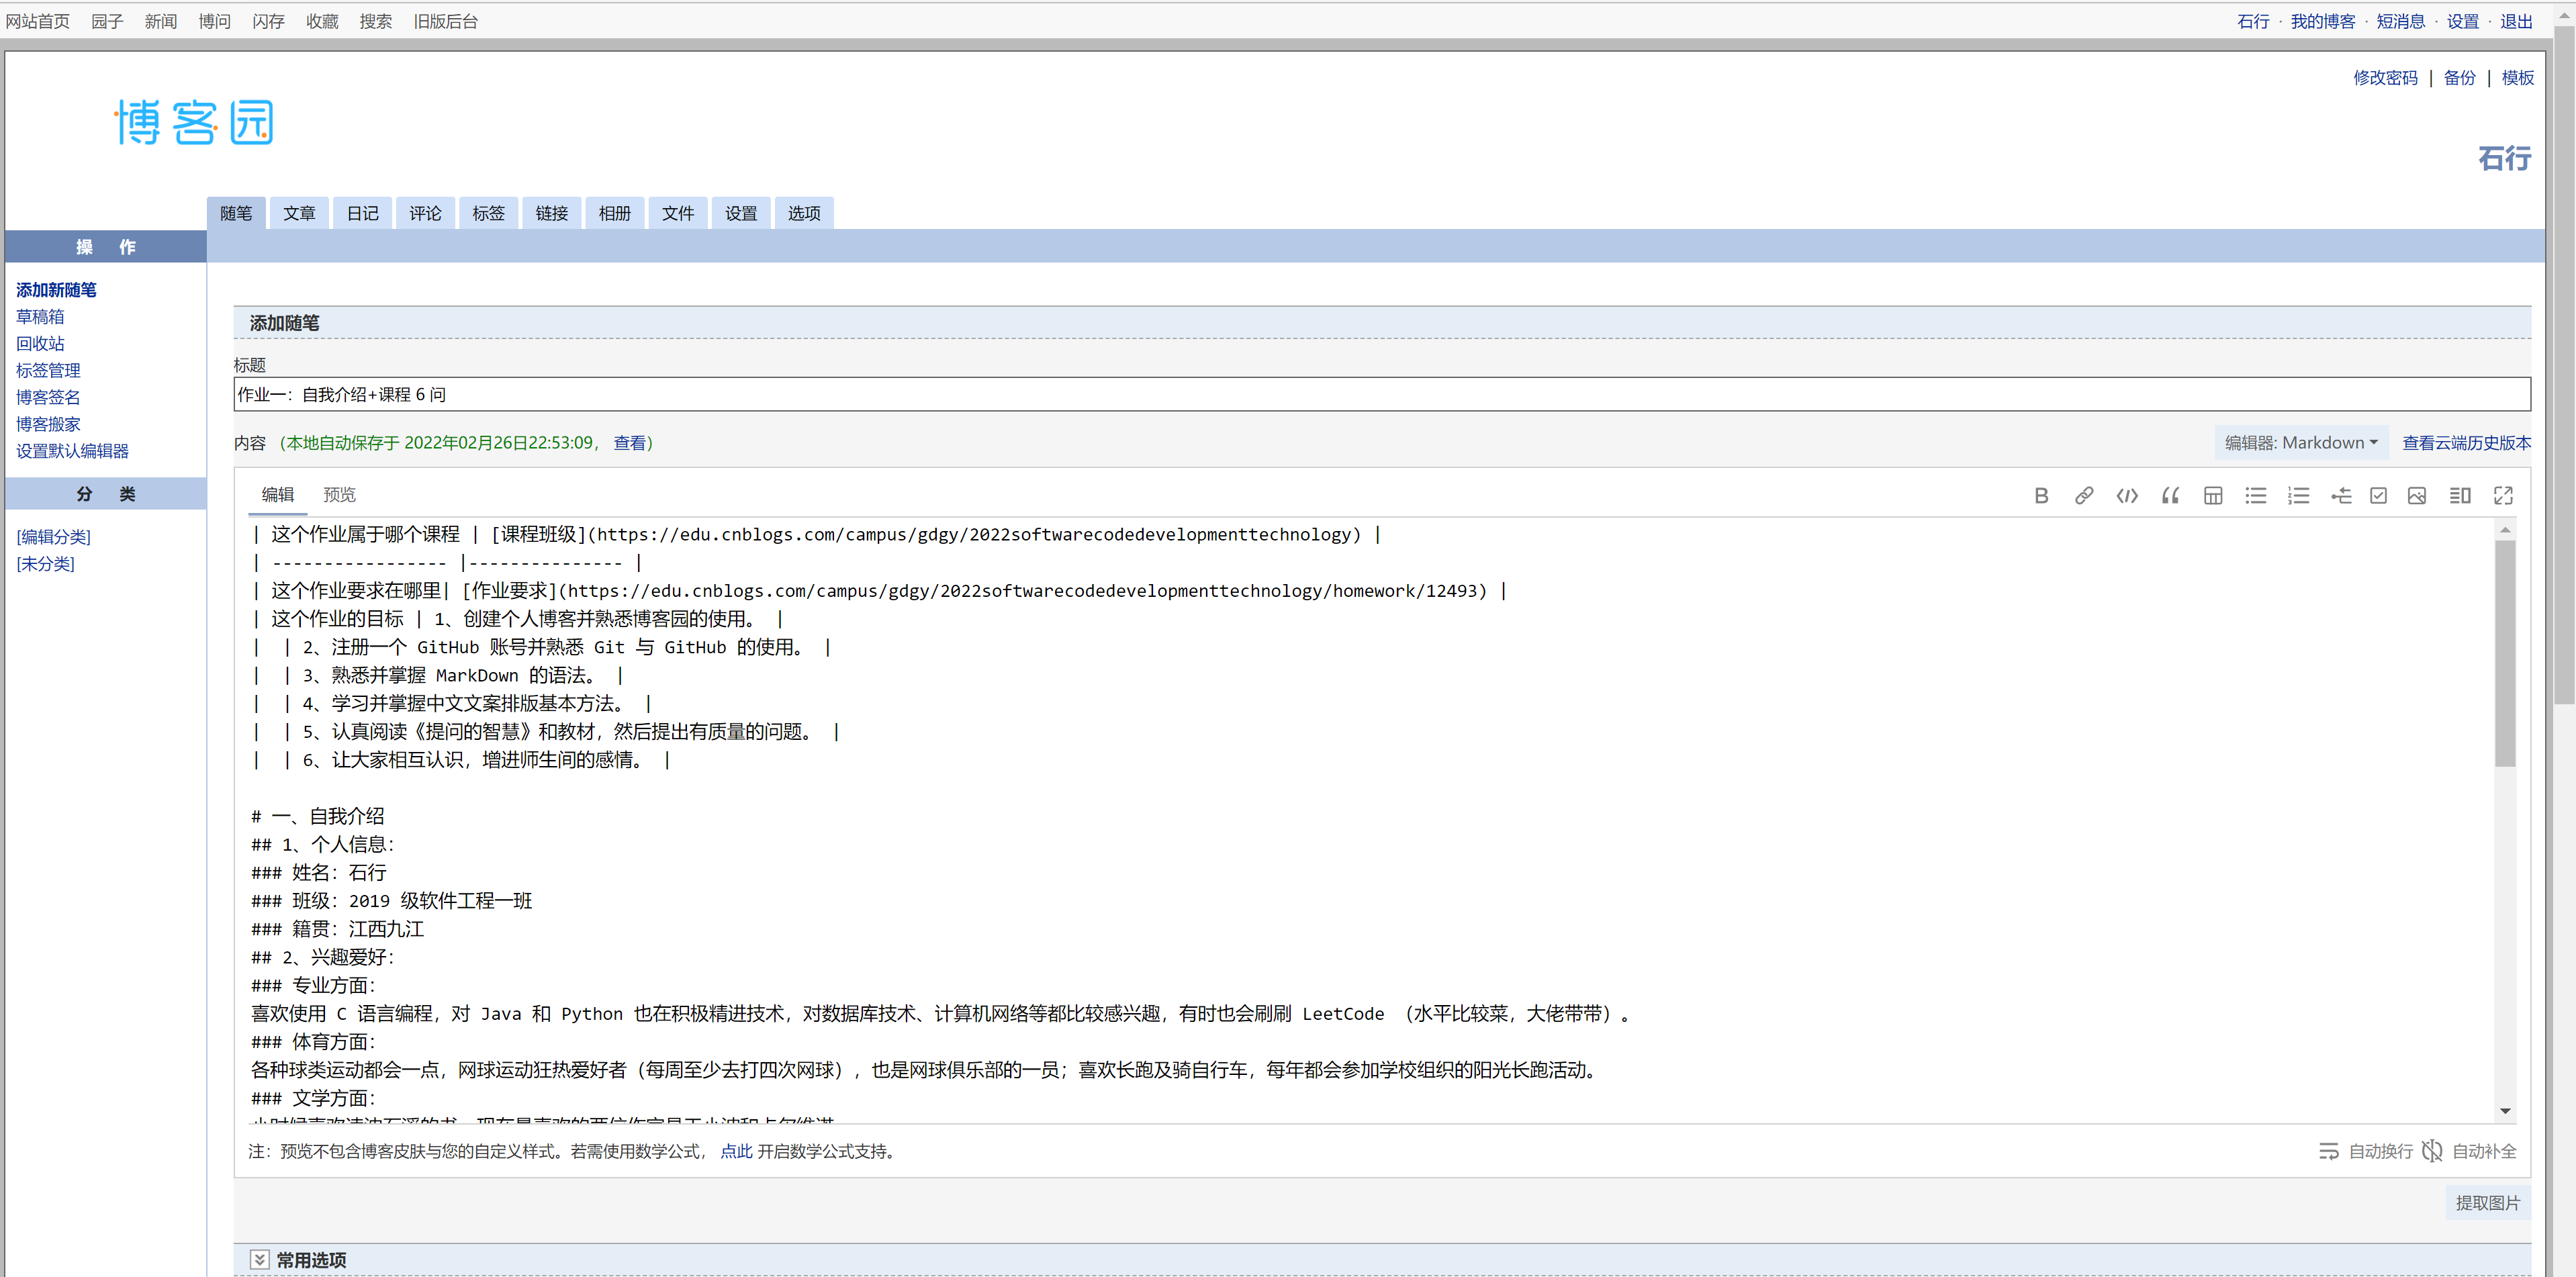Toggle the side-by-side preview layout icon
The width and height of the screenshot is (2576, 1277).
click(x=2460, y=495)
